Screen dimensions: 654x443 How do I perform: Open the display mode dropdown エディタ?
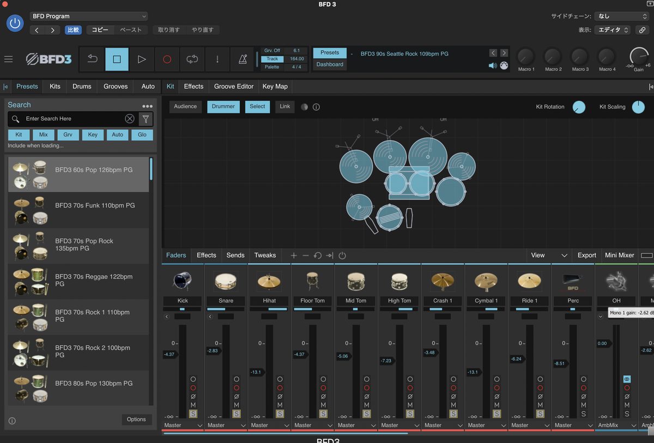click(x=612, y=30)
